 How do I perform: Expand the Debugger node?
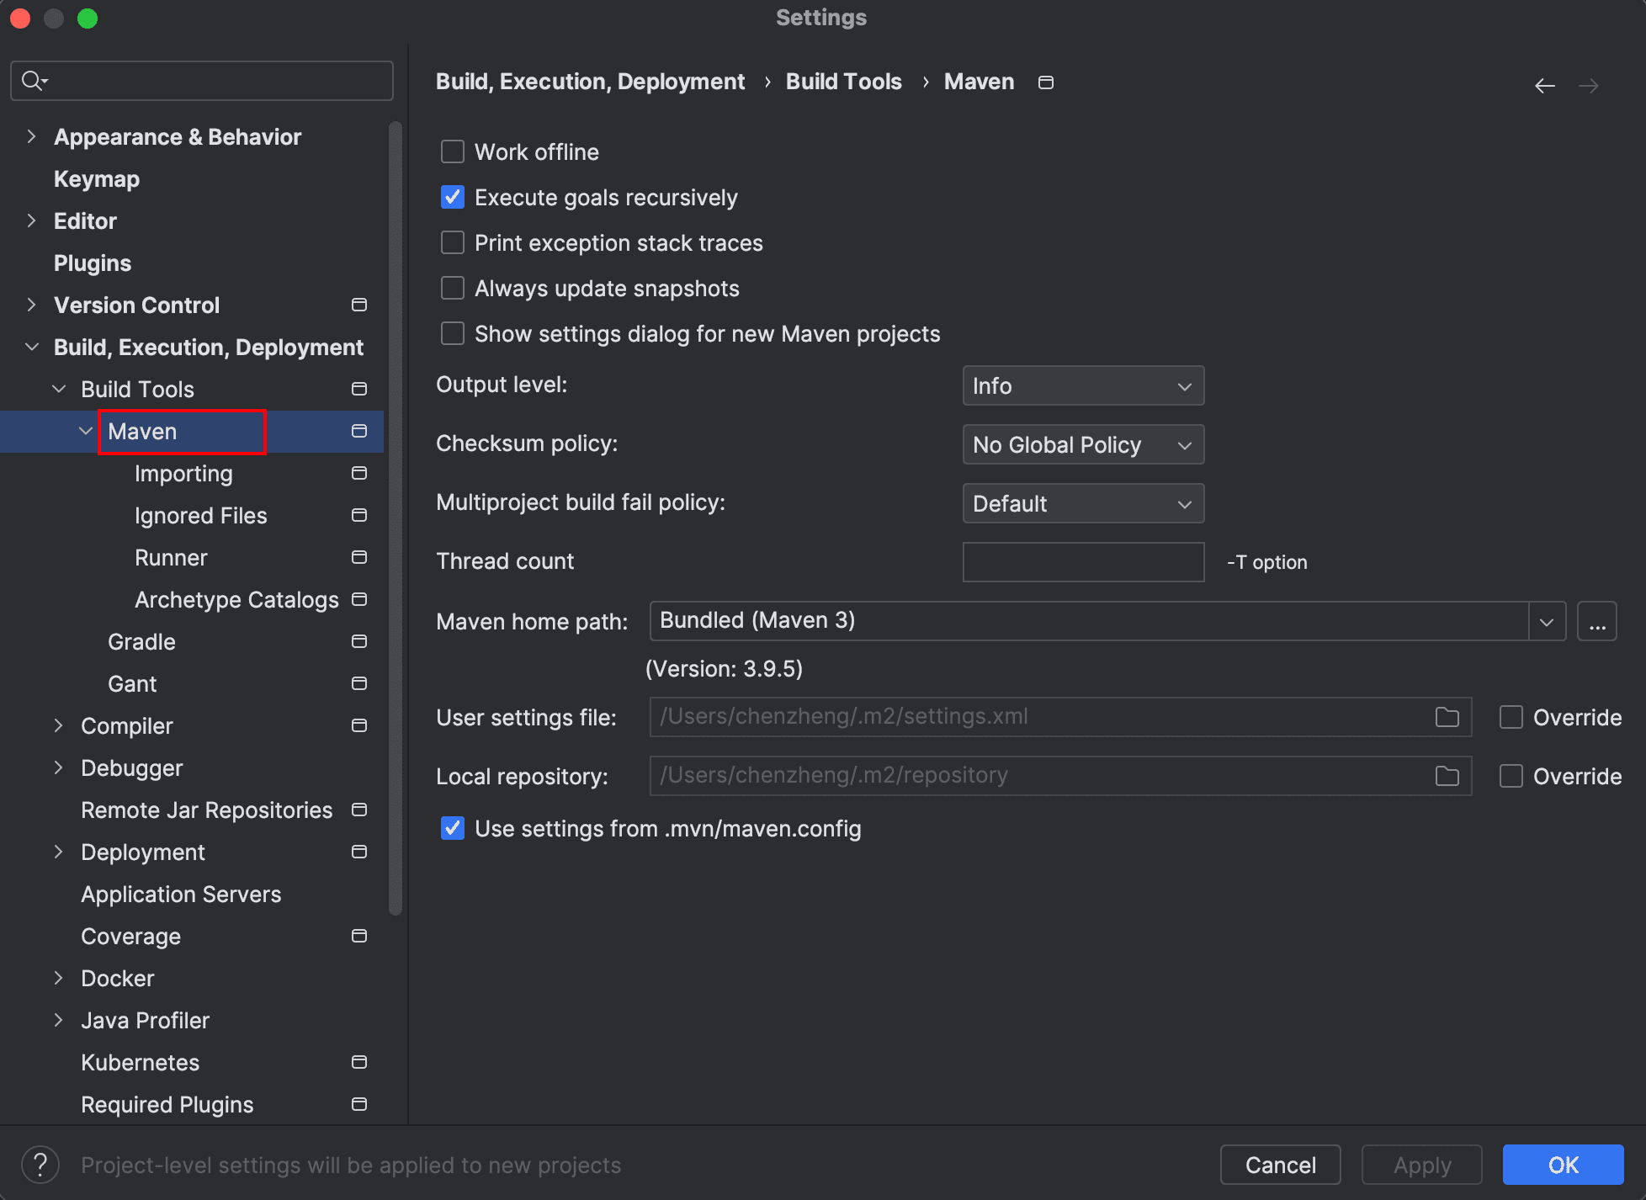pyautogui.click(x=59, y=767)
